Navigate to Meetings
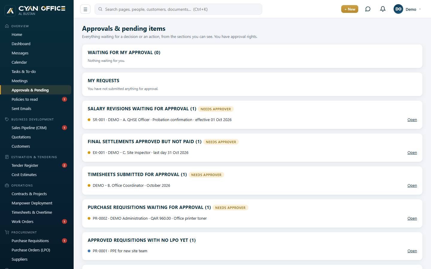431x269 pixels. (x=36, y=81)
